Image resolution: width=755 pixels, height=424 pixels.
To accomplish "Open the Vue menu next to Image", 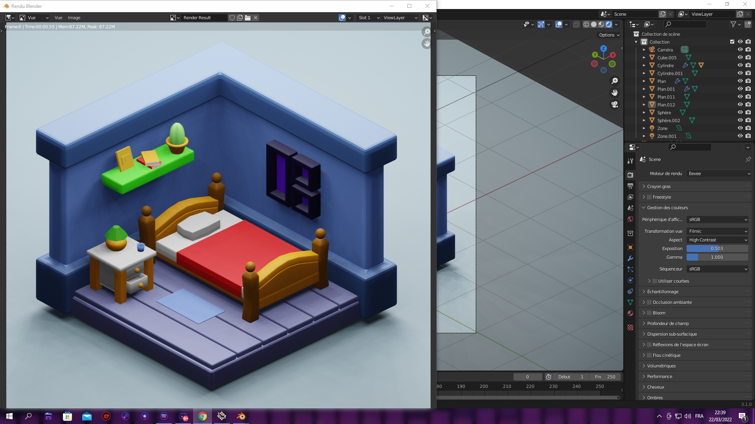I will 58,18.
